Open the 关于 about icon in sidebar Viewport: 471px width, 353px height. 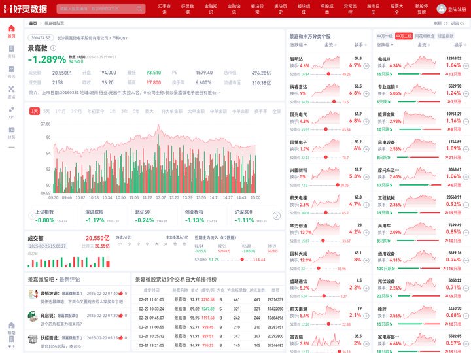(11, 339)
